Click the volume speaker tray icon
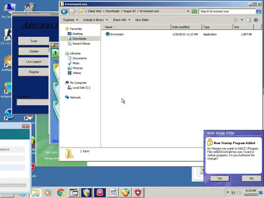Viewport: 264px width, 198px height. [x=239, y=192]
